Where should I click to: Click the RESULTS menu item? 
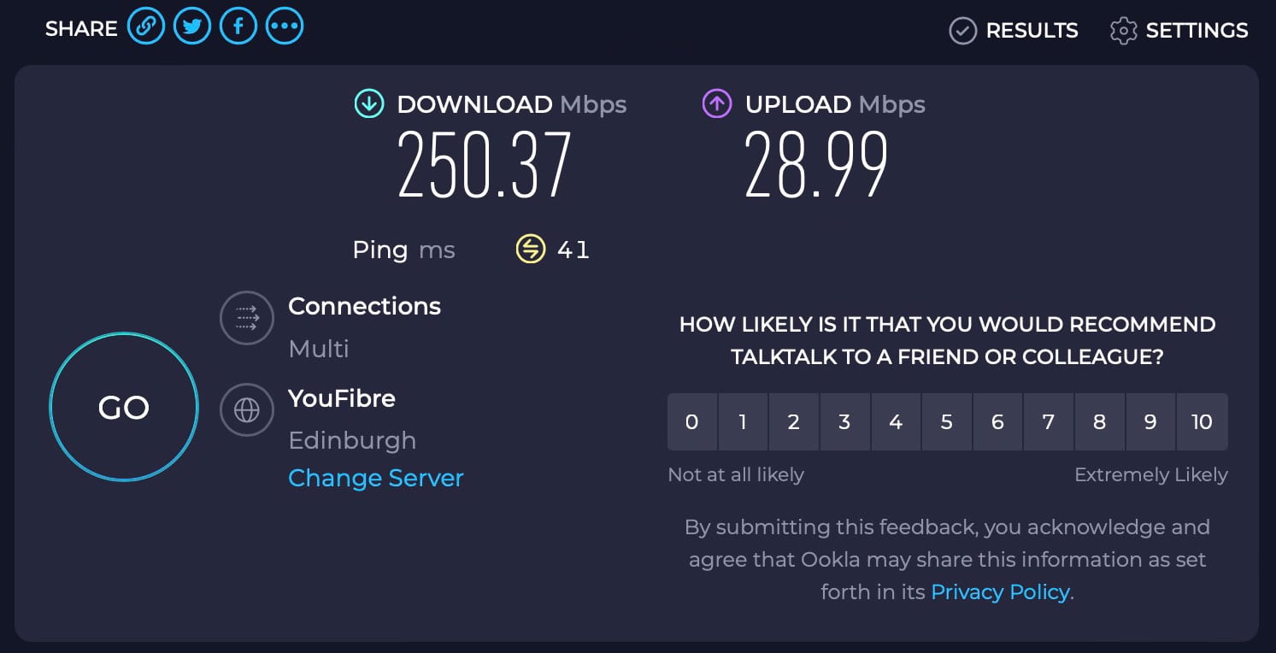(x=1032, y=31)
